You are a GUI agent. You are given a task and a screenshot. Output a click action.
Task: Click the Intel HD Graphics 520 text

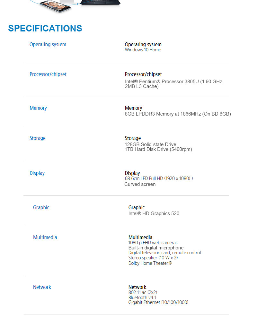(154, 213)
